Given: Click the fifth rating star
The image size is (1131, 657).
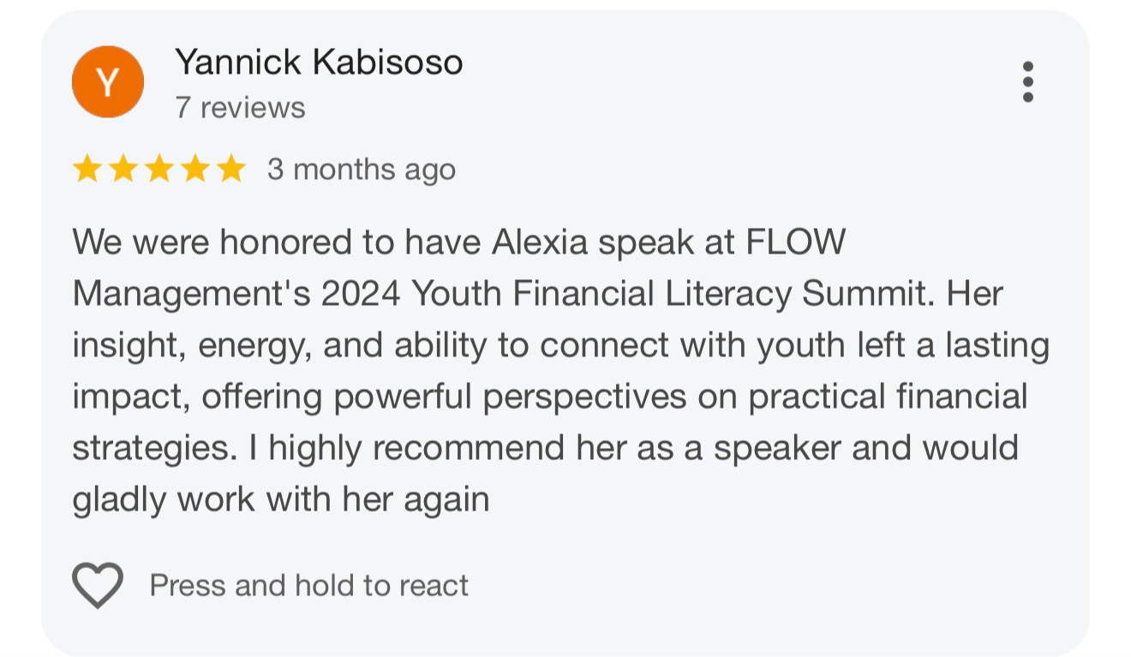Looking at the screenshot, I should click(x=230, y=170).
